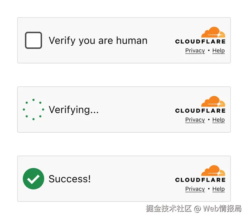Click the green dotted loading spinner
Screen dimensions: 248x219
33,109
